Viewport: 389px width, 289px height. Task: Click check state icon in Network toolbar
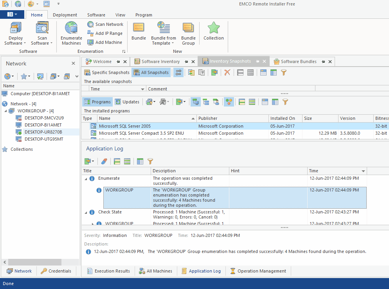tap(40, 76)
